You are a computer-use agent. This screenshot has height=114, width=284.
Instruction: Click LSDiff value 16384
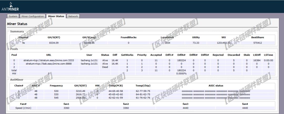257,60
